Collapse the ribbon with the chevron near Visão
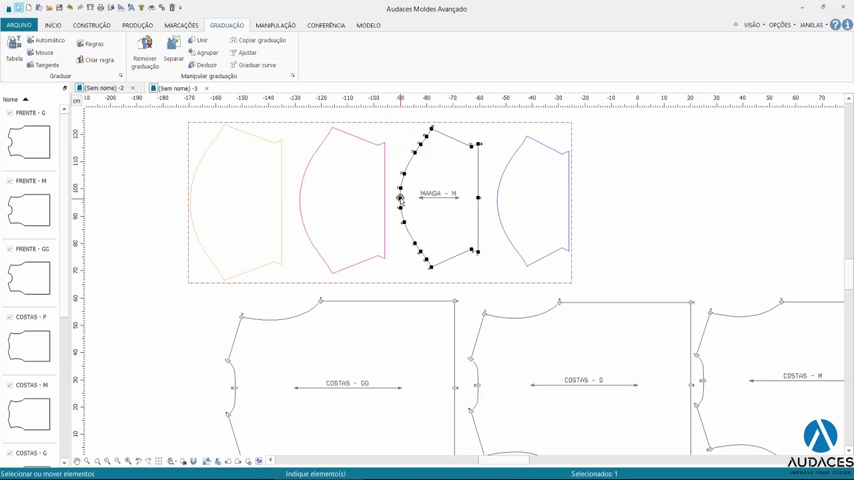 (x=736, y=25)
